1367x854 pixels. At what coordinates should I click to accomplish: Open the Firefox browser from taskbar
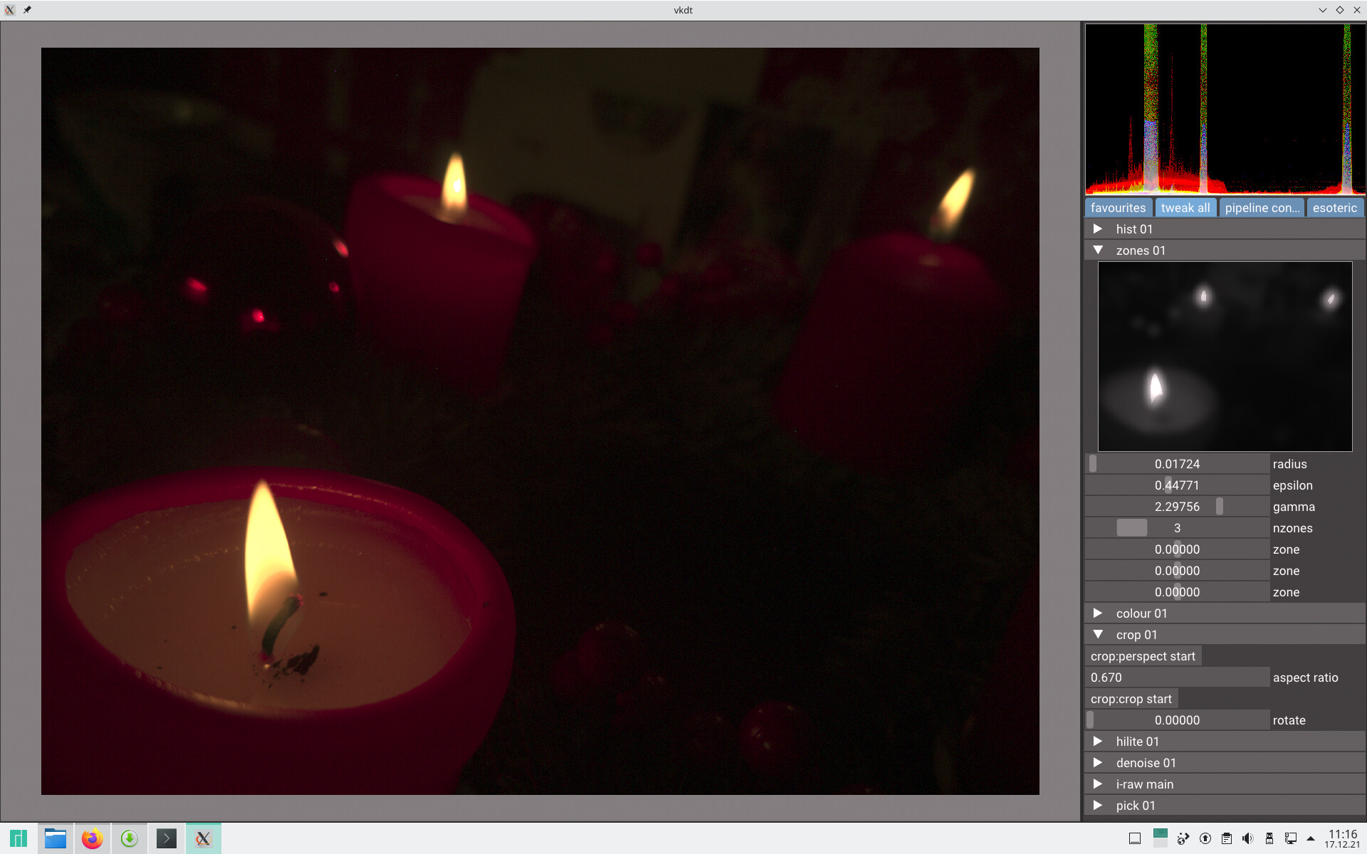click(x=92, y=838)
